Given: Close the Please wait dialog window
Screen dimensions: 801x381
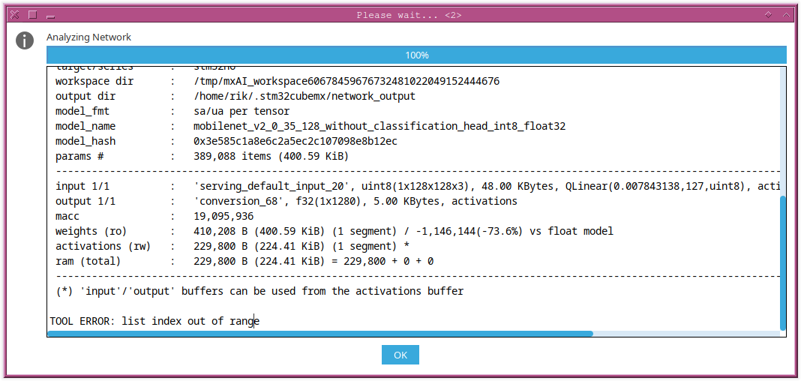Looking at the screenshot, I should [x=14, y=14].
